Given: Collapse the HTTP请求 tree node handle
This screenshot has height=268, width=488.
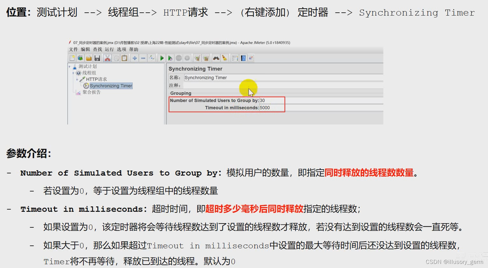Looking at the screenshot, I should pos(77,80).
